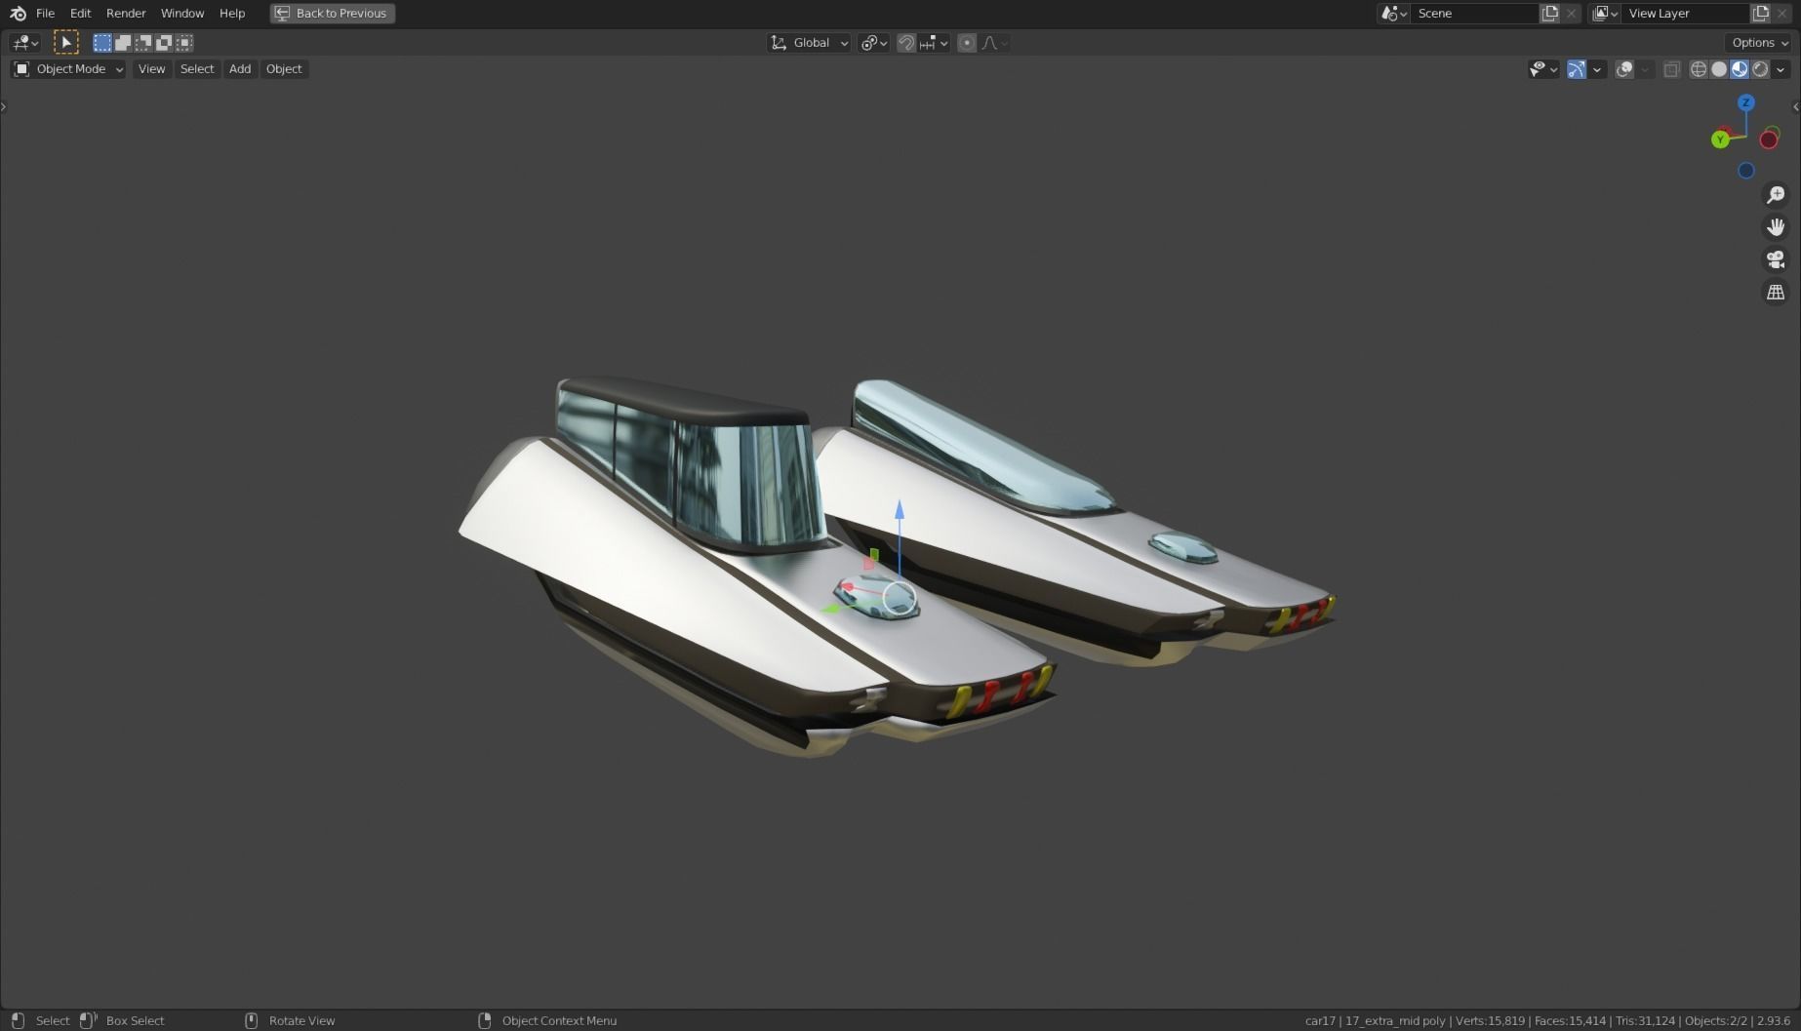Open proportional editing falloff dropdown

tap(995, 42)
